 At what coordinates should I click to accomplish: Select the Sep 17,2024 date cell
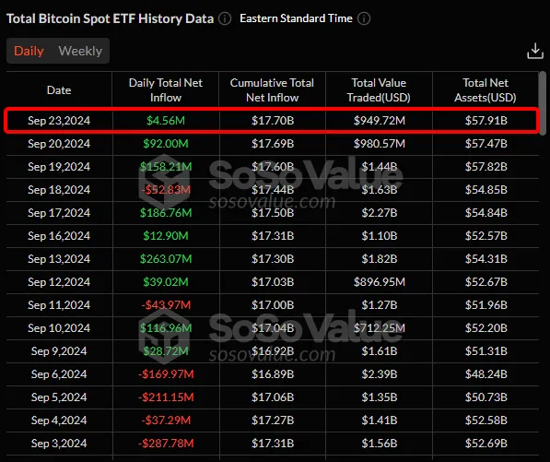click(59, 213)
